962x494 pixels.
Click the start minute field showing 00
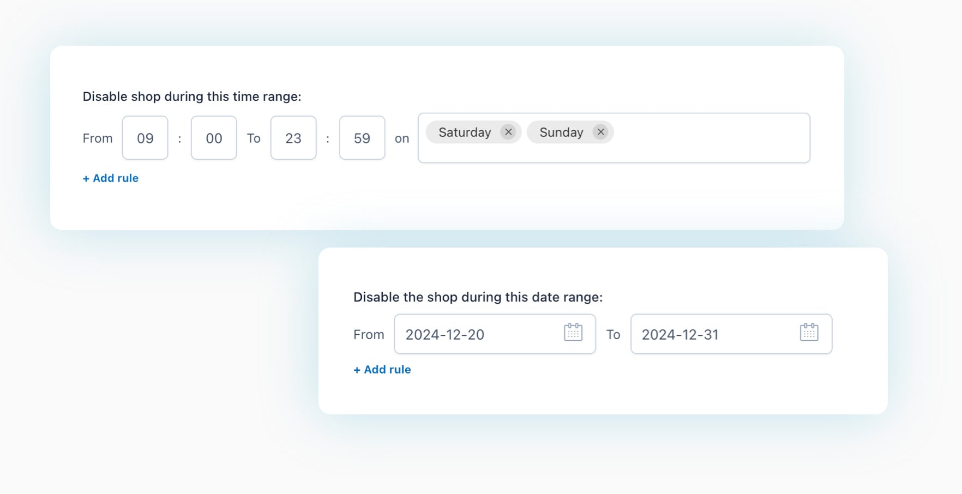tap(214, 138)
